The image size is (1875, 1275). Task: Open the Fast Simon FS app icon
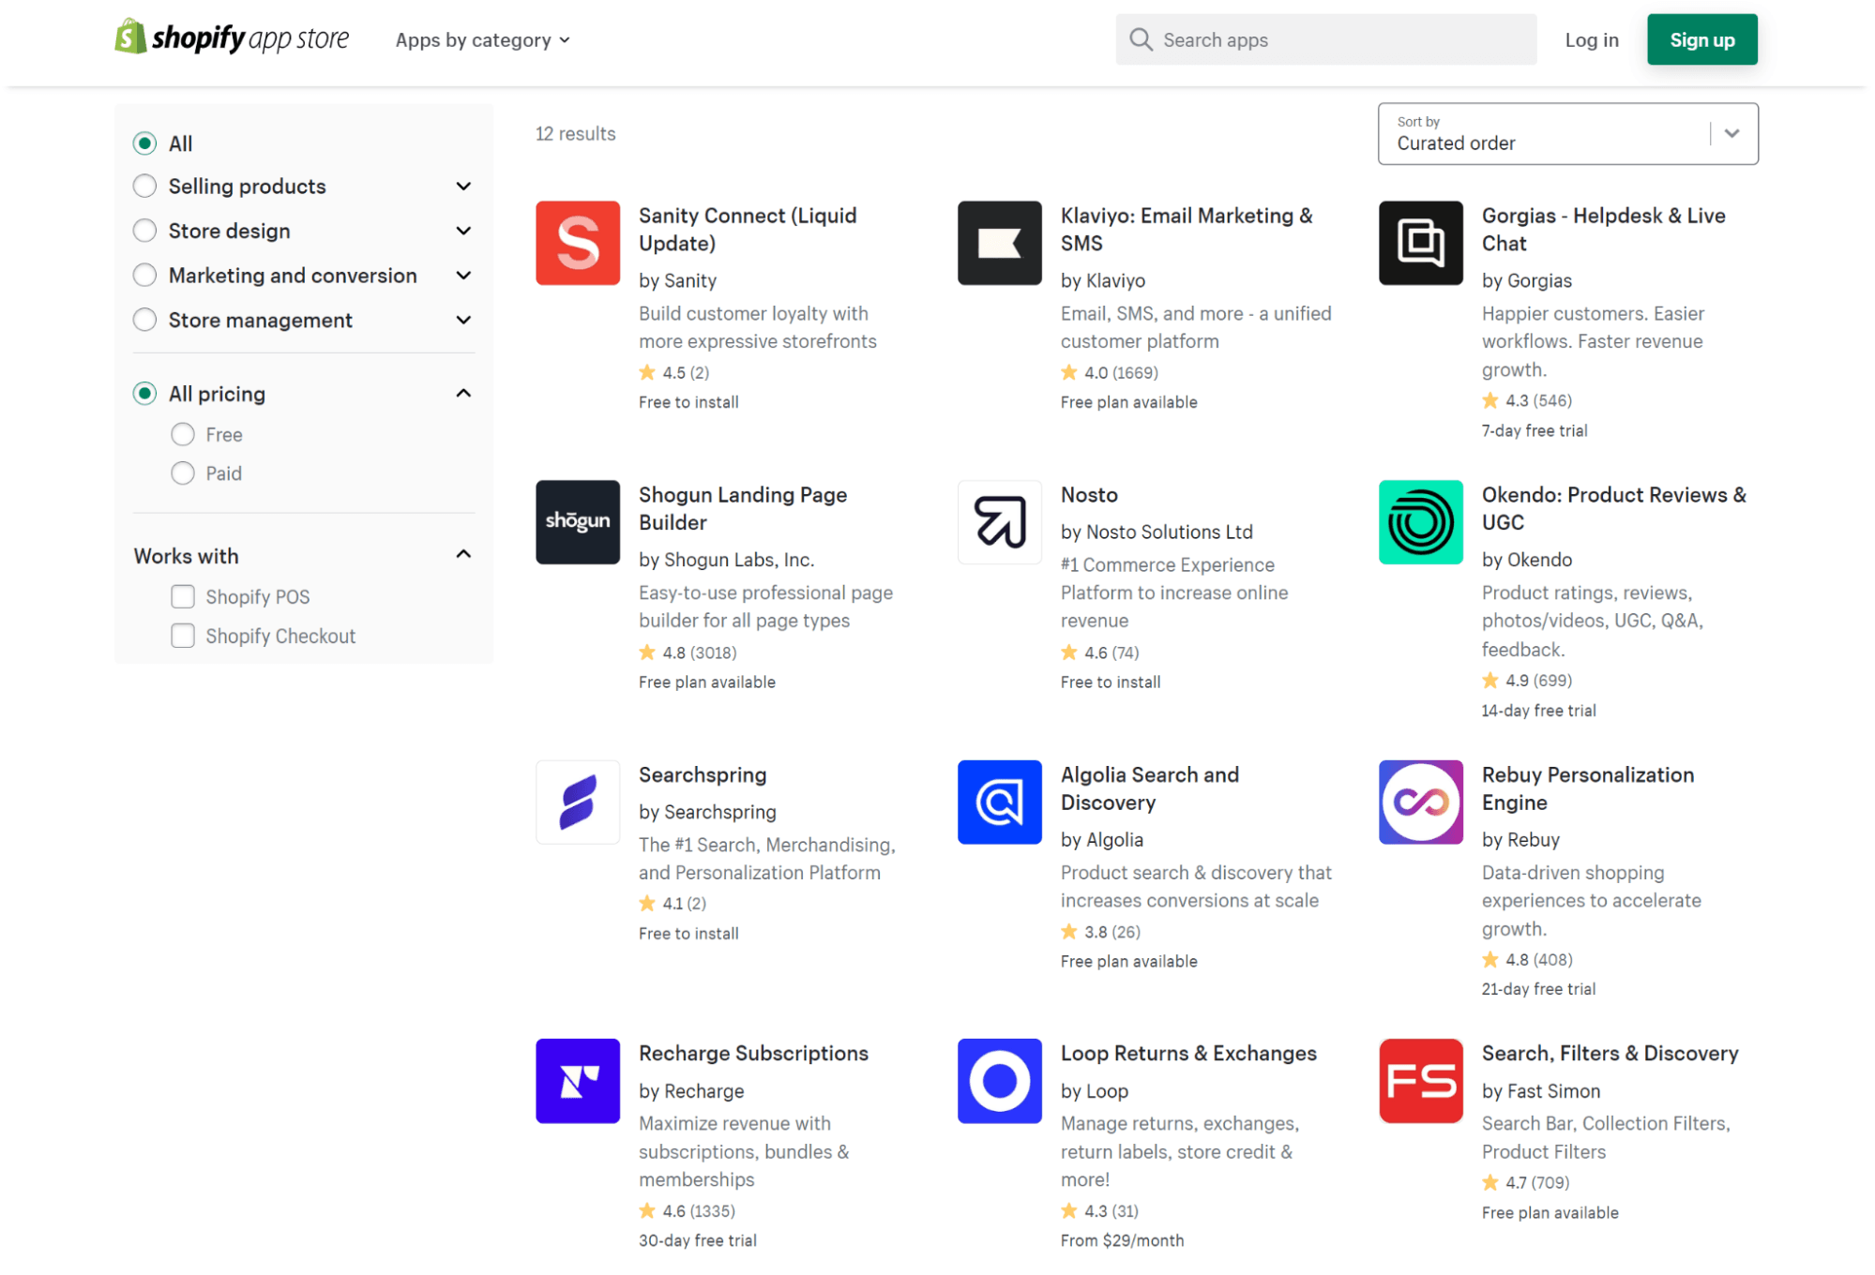tap(1420, 1080)
